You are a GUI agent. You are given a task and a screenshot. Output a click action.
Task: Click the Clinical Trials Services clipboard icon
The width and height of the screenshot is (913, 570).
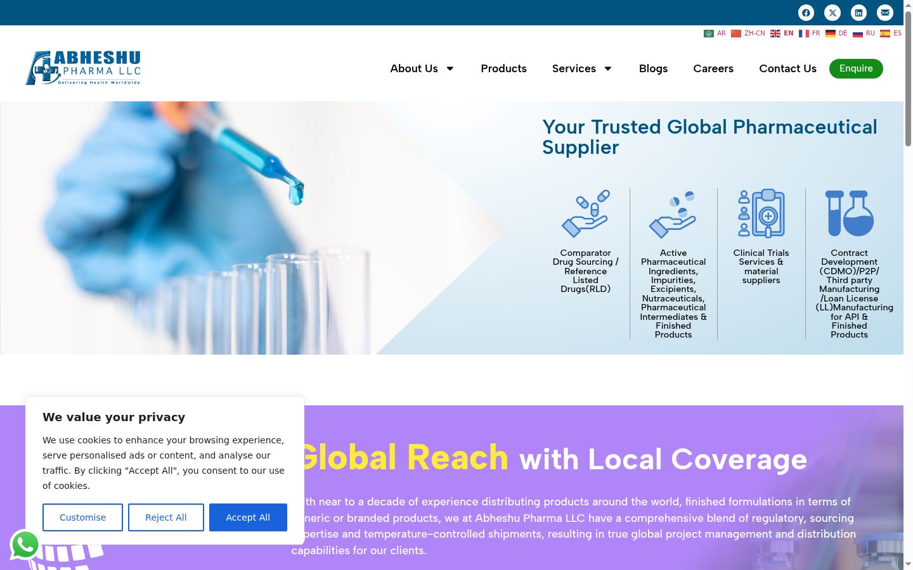click(x=761, y=213)
